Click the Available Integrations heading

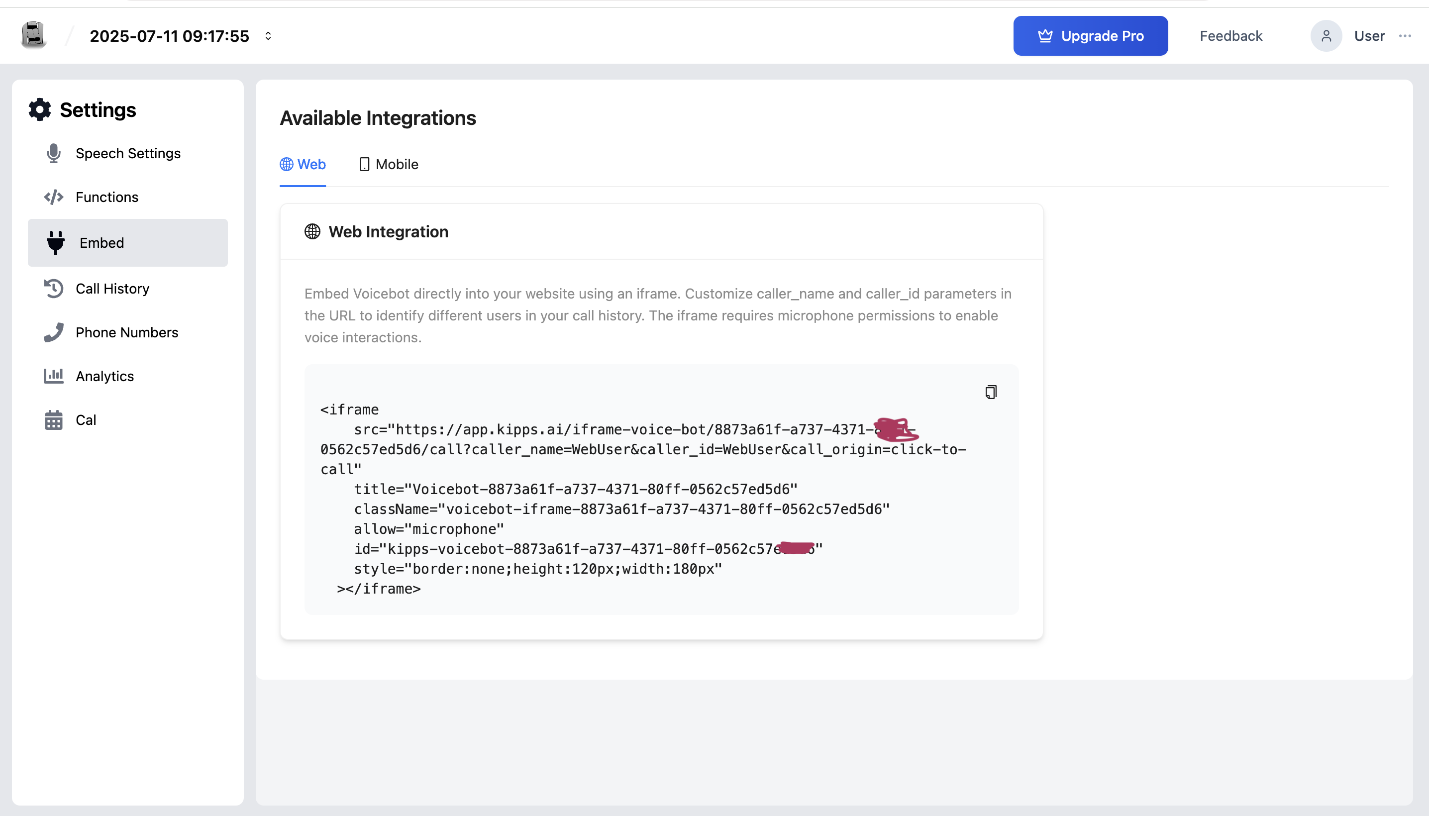378,118
